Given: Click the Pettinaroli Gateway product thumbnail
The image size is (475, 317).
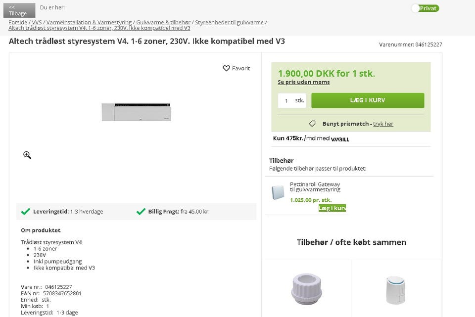Looking at the screenshot, I should [278, 192].
